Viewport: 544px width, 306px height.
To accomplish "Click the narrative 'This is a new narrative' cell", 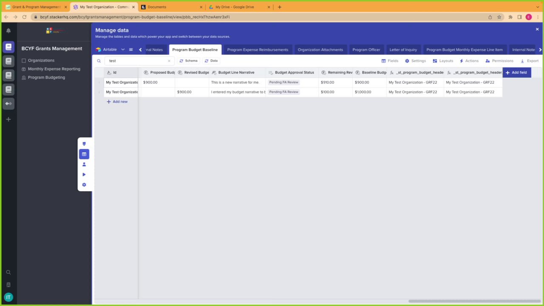I will pos(237,82).
